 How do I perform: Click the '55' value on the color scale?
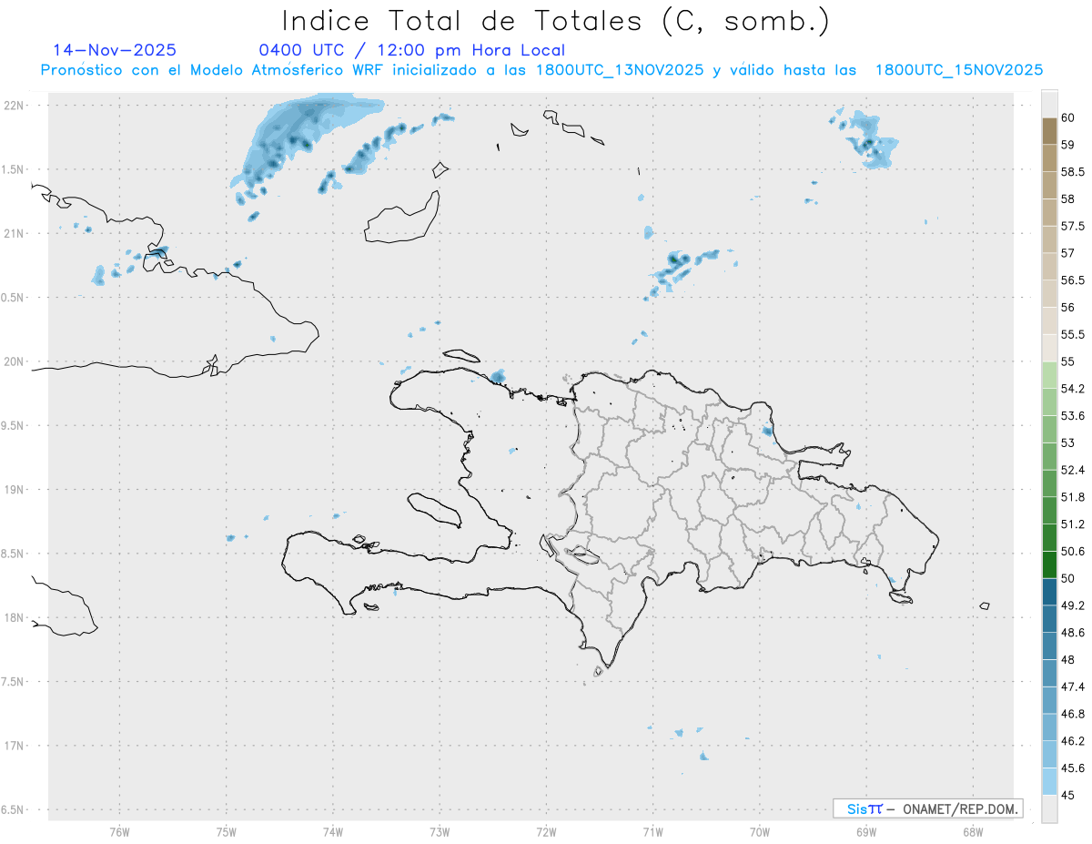pyautogui.click(x=1067, y=361)
